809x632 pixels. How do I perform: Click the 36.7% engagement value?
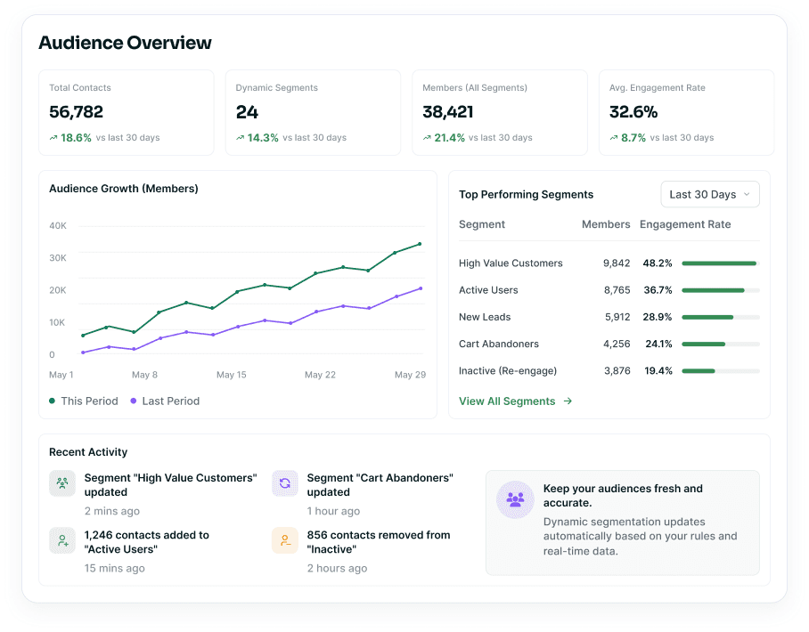click(658, 289)
